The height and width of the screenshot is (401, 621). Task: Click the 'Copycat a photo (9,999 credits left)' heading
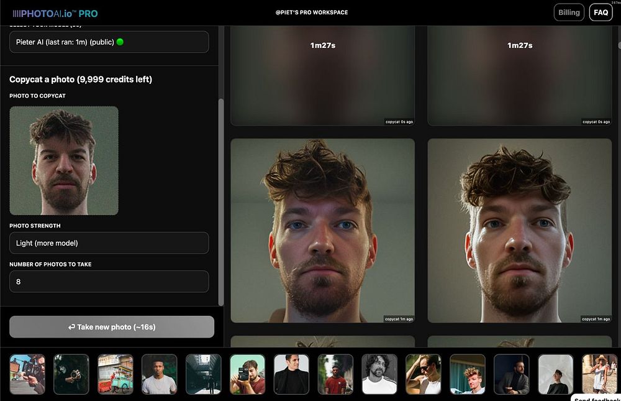click(x=81, y=80)
